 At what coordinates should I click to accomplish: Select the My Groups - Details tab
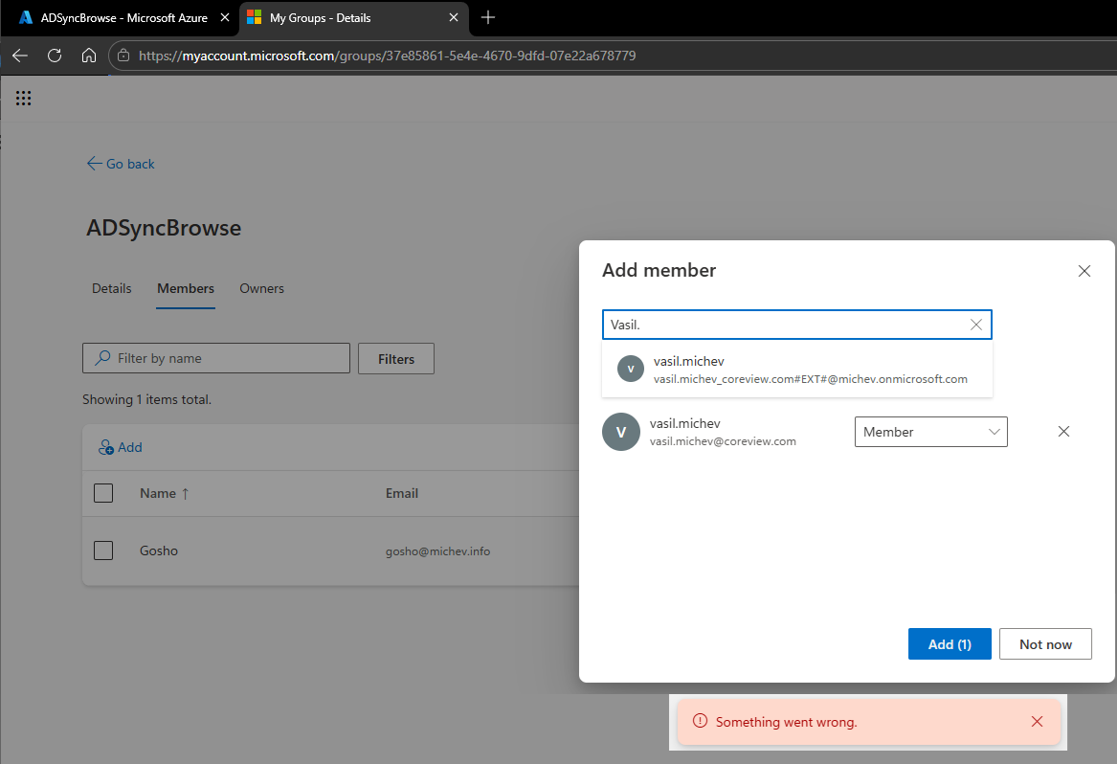354,18
